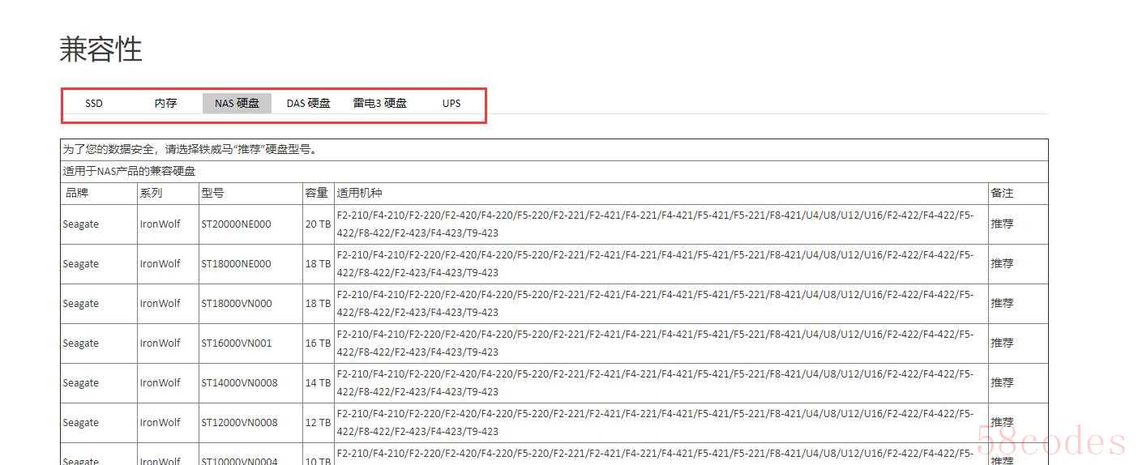
Task: Click the 12 TB capacity cell
Action: 318,423
